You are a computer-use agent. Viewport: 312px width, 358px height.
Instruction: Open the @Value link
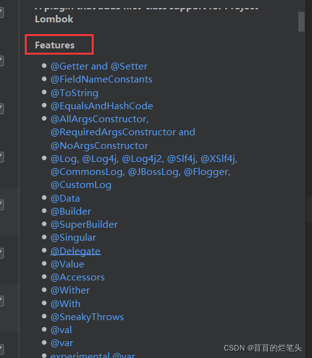[67, 264]
